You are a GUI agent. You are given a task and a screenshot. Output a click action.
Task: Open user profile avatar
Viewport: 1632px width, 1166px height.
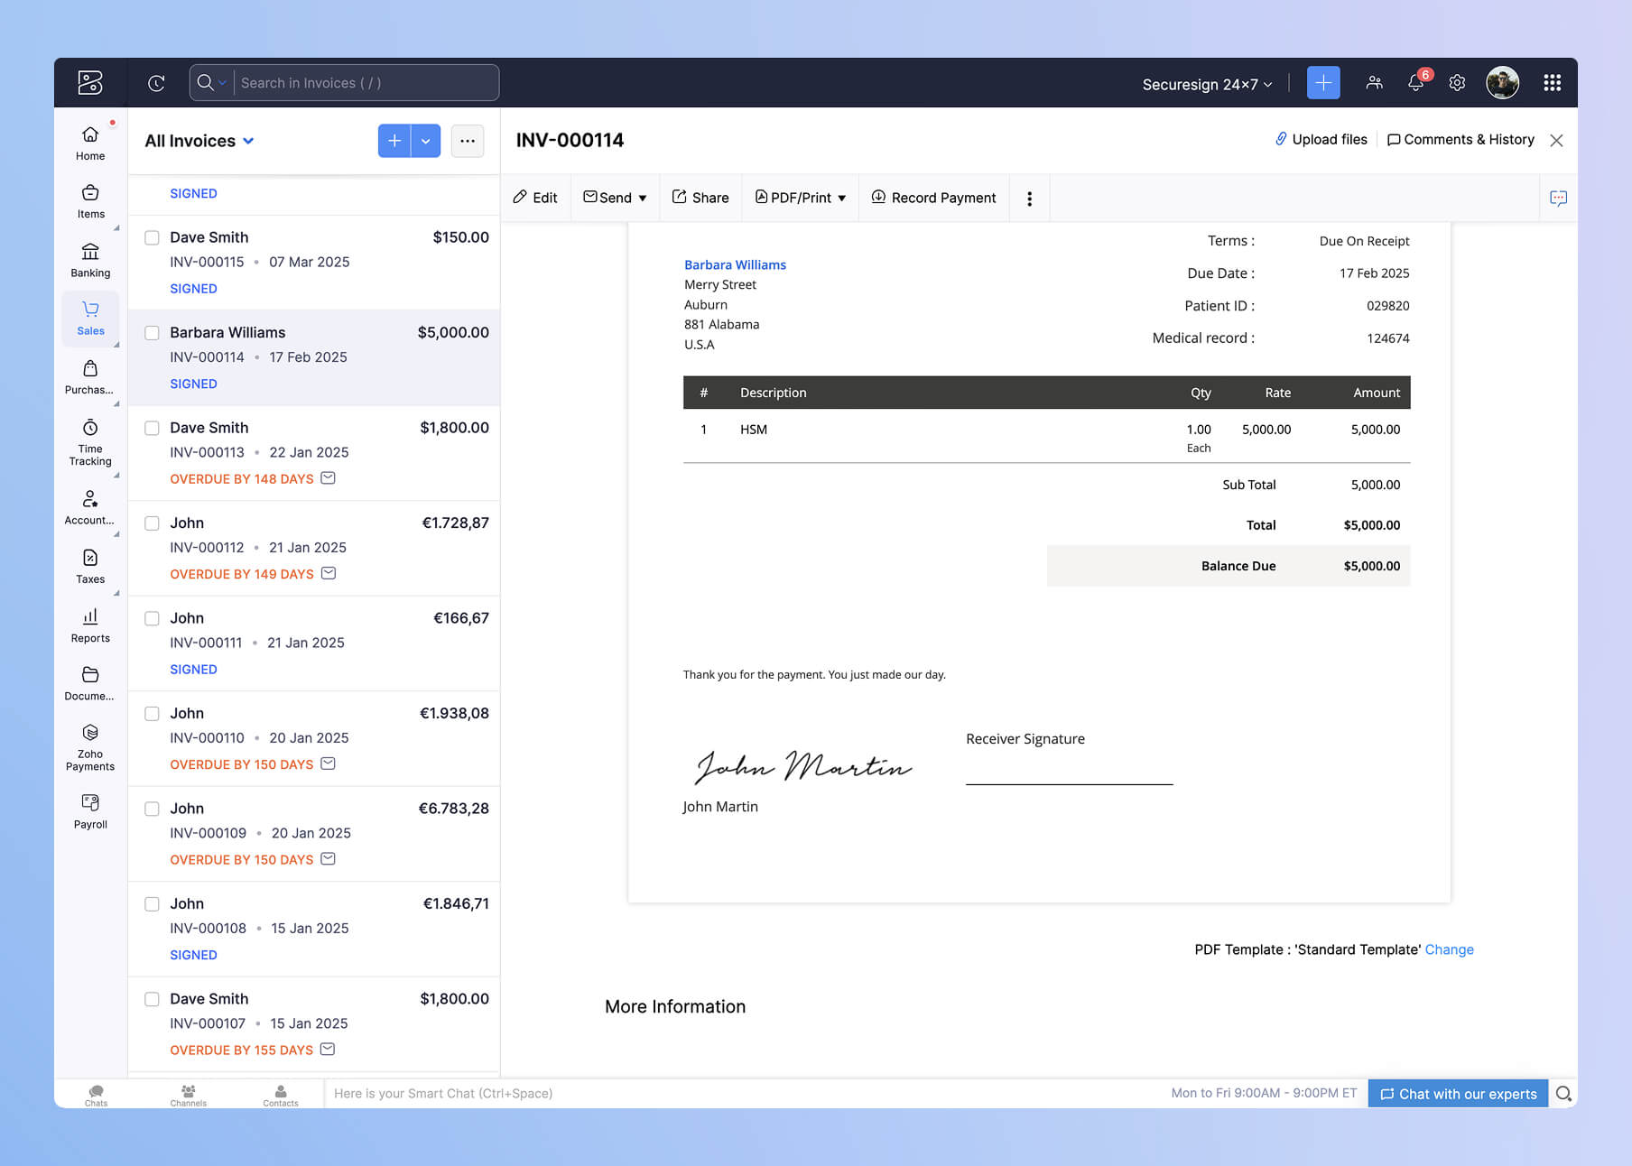tap(1503, 83)
